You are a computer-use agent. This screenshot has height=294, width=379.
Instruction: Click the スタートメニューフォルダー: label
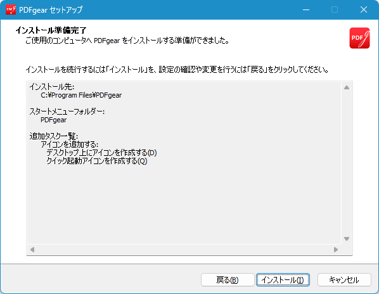(67, 112)
